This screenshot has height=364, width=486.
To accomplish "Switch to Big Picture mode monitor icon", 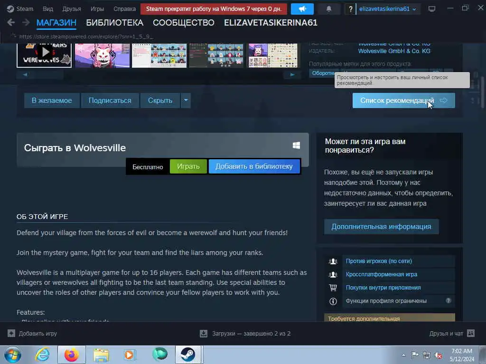I will 432,9.
